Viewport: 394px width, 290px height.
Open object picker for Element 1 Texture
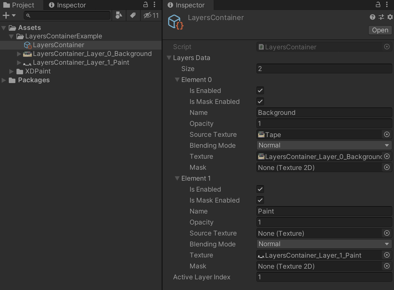[x=387, y=255]
